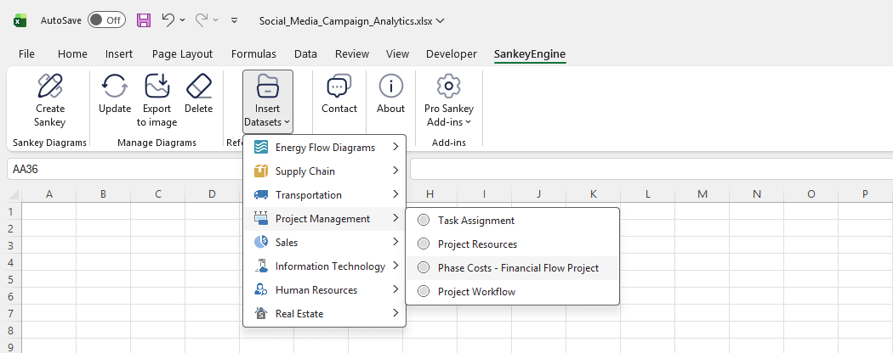Expand the Transportation submenu arrow
This screenshot has width=893, height=353.
click(x=395, y=194)
